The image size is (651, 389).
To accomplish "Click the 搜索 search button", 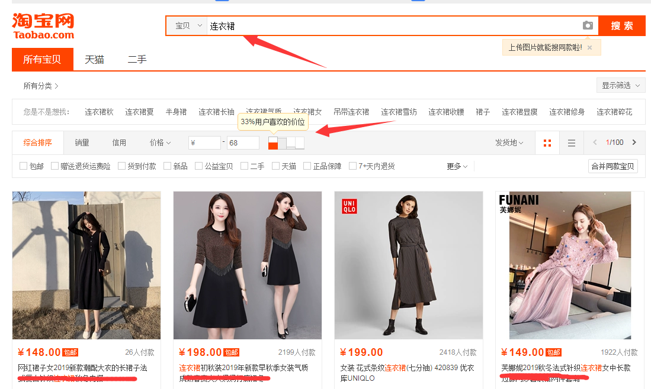I will click(x=621, y=25).
